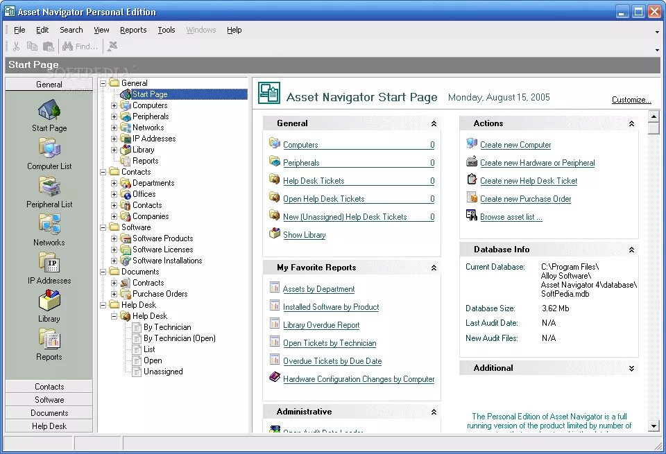
Task: Select Companies in tree
Action: 151,216
